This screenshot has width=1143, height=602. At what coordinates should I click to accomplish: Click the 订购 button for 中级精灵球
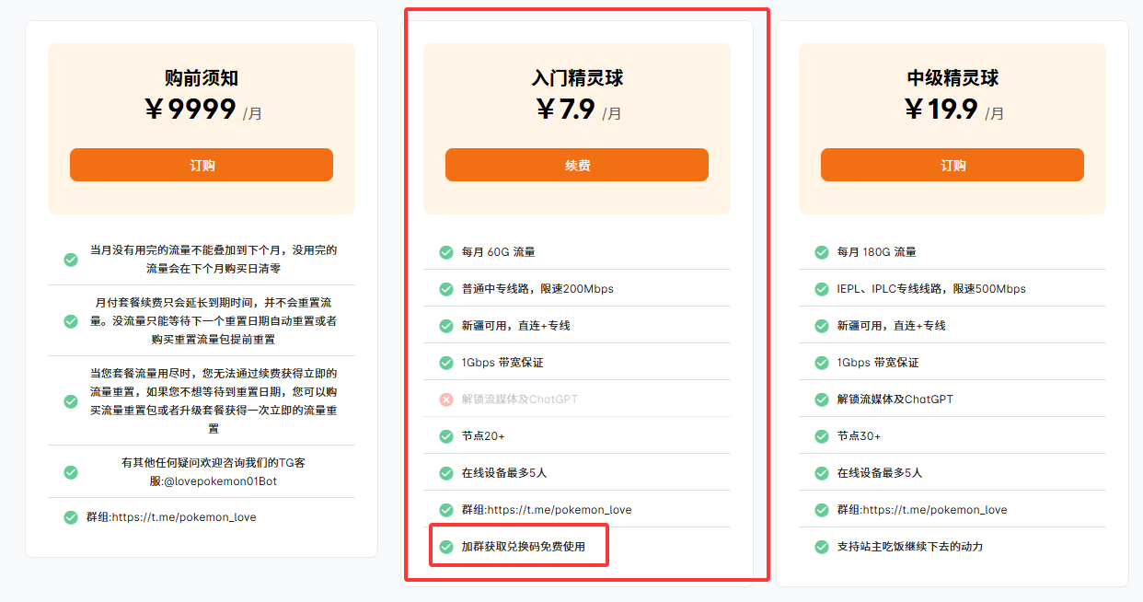pyautogui.click(x=952, y=166)
